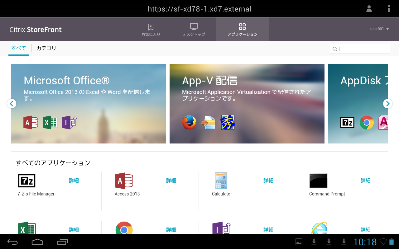This screenshot has height=249, width=399.
Task: Click the file transfer icon in App-V banner
Action: (x=208, y=122)
